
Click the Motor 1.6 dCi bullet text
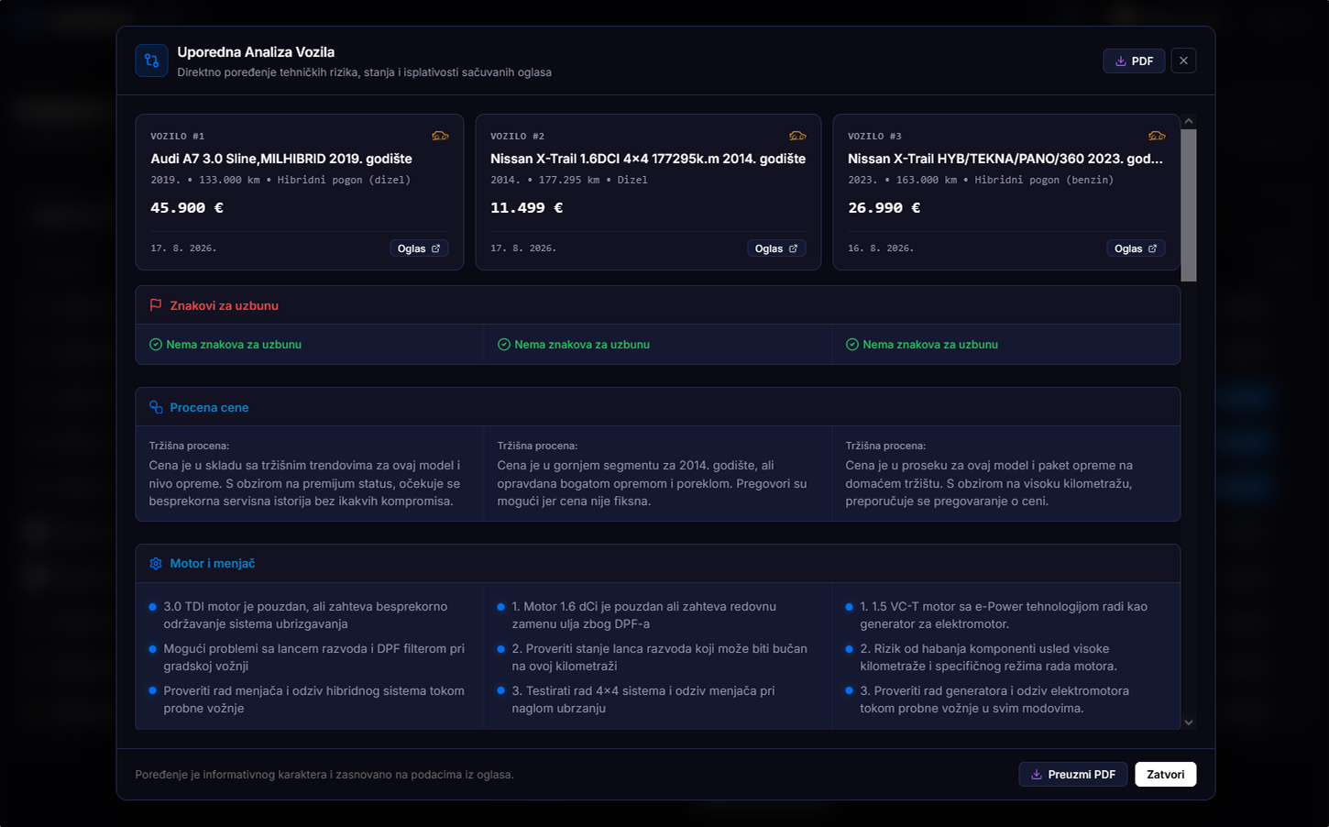[644, 615]
